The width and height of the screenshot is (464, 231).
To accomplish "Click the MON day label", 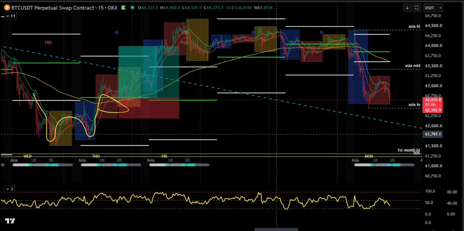I will tap(369, 156).
